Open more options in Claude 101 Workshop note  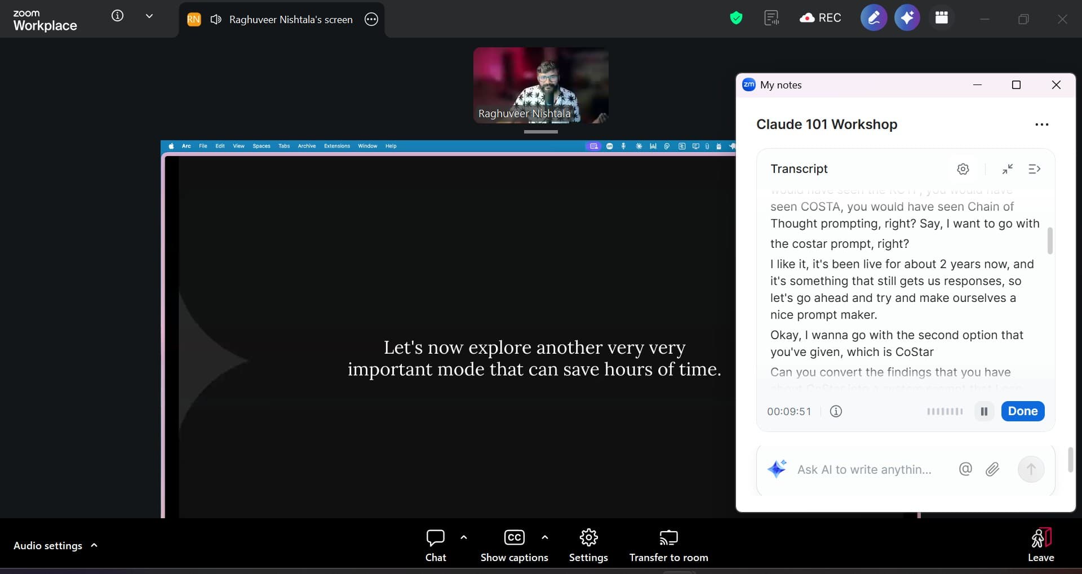[x=1042, y=124]
